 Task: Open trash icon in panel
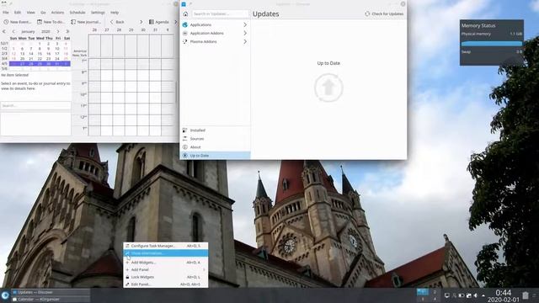[526, 295]
